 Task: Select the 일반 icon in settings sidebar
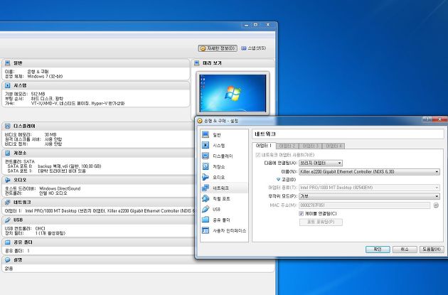(x=205, y=134)
